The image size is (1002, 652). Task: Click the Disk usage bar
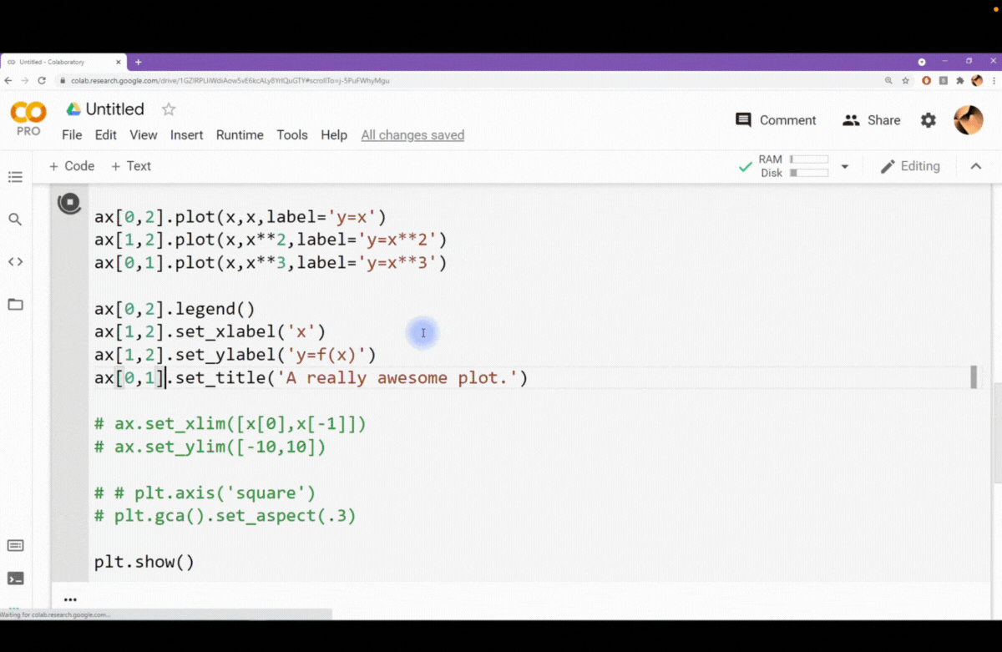click(808, 173)
